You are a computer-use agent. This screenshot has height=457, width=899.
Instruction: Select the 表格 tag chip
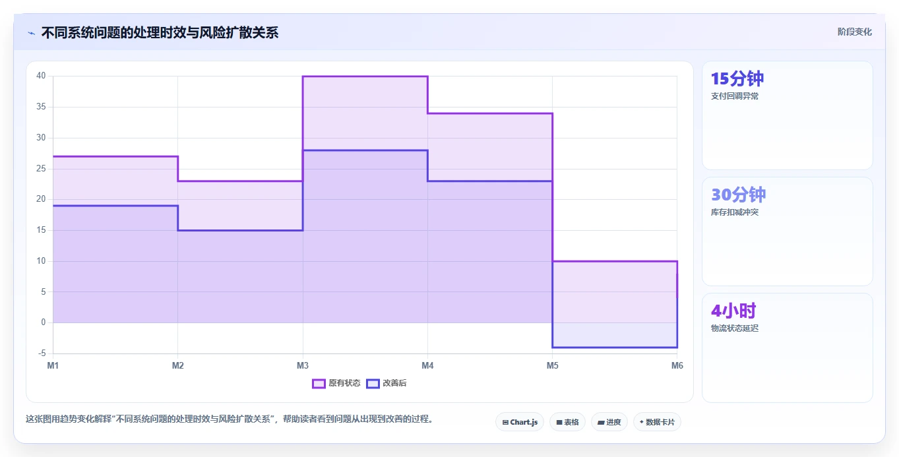(x=567, y=422)
